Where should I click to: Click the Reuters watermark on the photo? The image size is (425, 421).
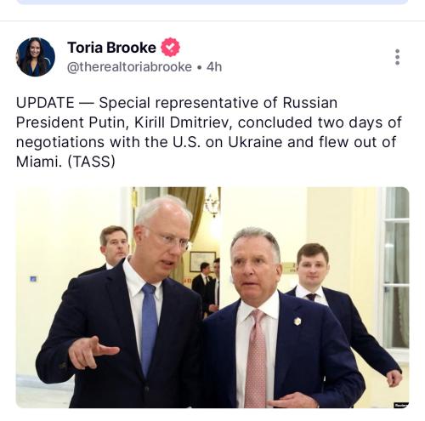pyautogui.click(x=401, y=405)
